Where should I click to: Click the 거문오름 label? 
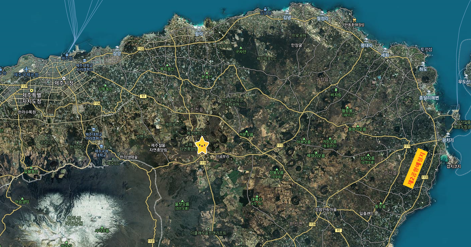point(246,134)
